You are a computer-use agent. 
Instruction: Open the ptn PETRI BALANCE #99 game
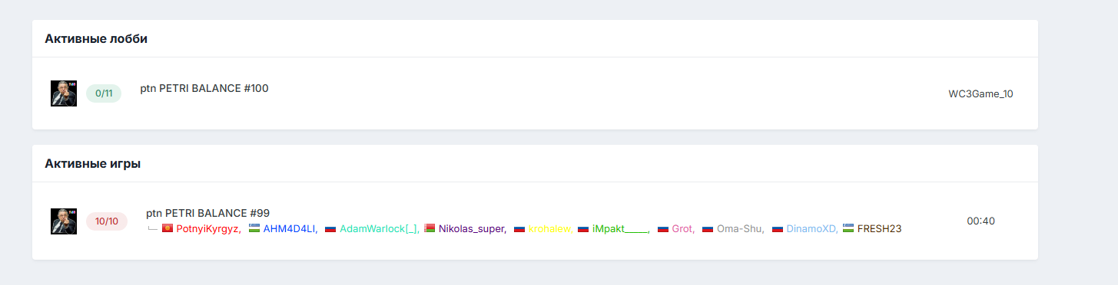click(207, 213)
